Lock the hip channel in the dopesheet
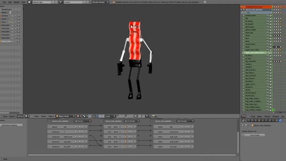Image resolution: width=286 pixels, height=161 pixels. point(270,18)
